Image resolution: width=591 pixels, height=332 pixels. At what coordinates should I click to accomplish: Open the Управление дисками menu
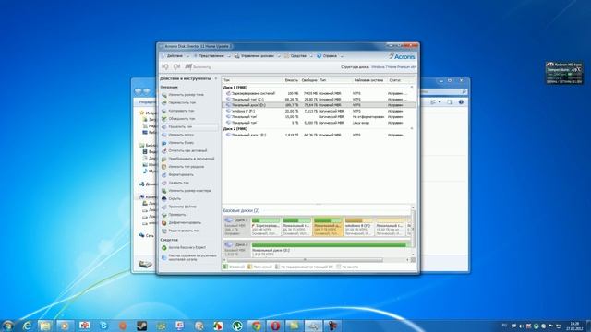tap(257, 56)
